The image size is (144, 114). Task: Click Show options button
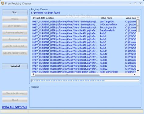[x=15, y=26]
